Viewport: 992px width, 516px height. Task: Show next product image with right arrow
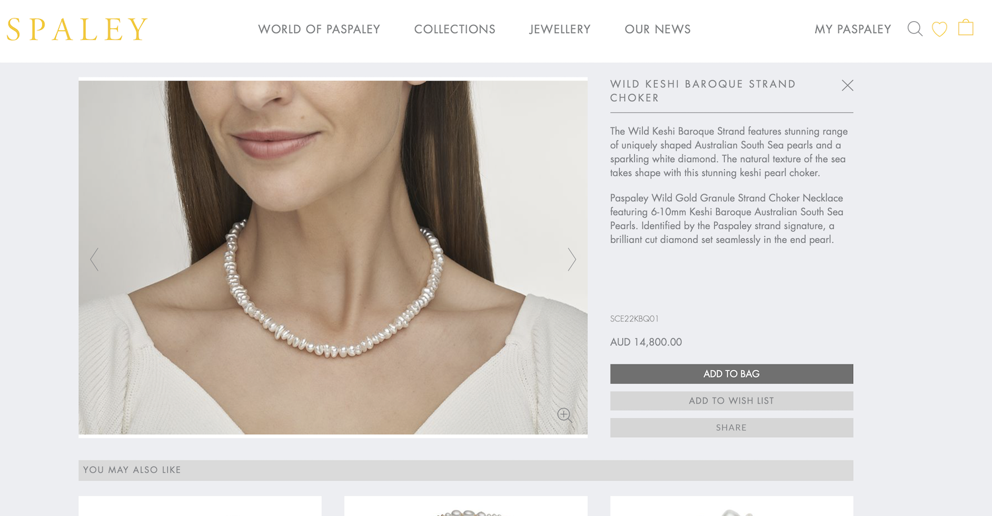pyautogui.click(x=571, y=259)
